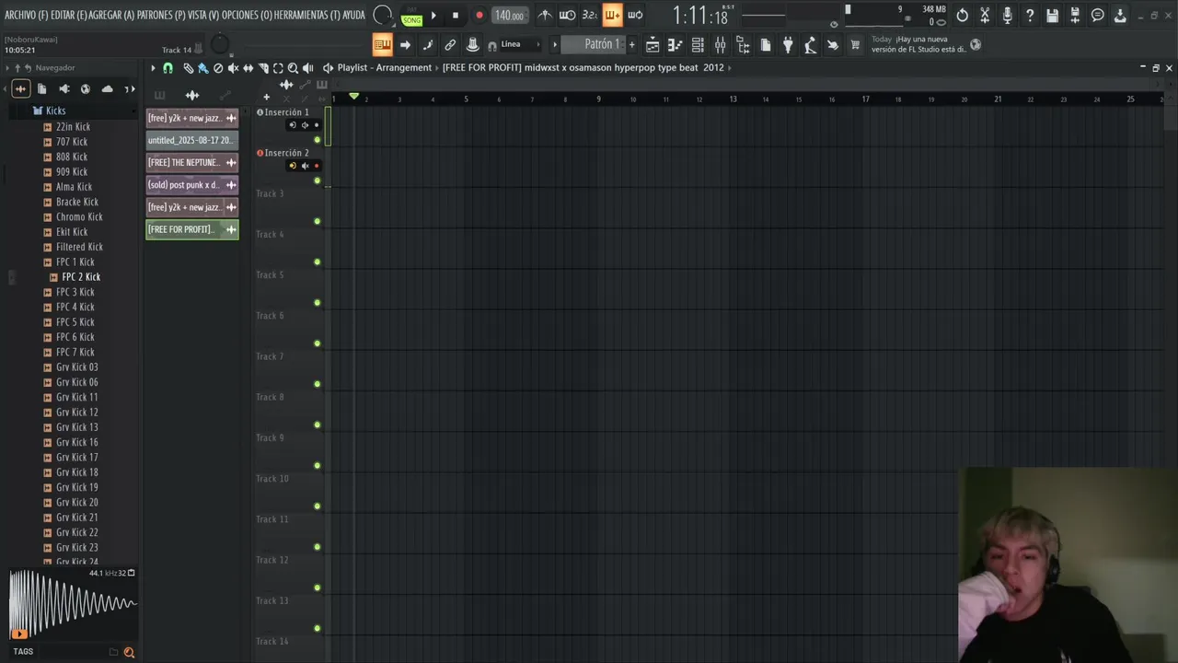Click the sample waveform preview
Image resolution: width=1178 pixels, height=663 pixels.
point(72,605)
